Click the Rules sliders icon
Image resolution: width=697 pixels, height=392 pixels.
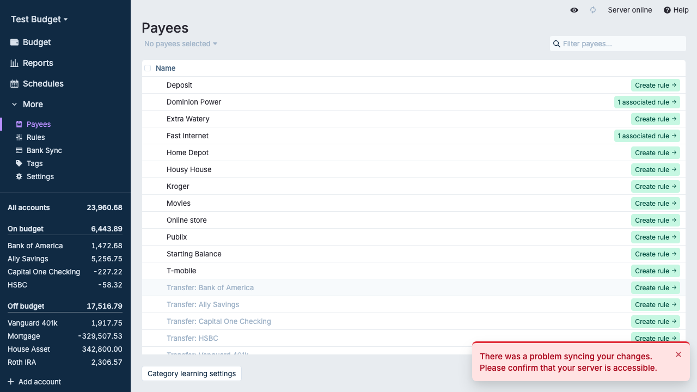tap(19, 137)
